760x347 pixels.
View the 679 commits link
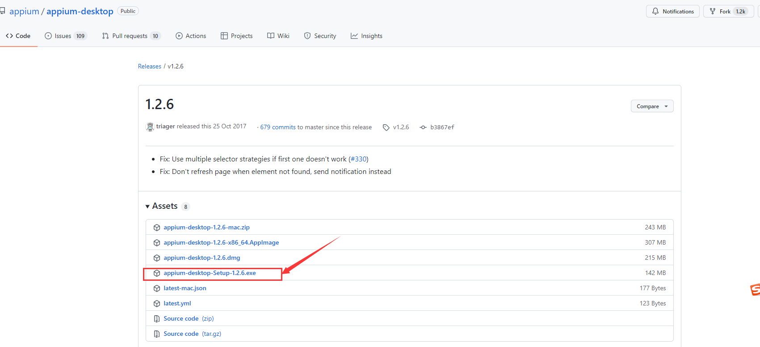(x=278, y=127)
